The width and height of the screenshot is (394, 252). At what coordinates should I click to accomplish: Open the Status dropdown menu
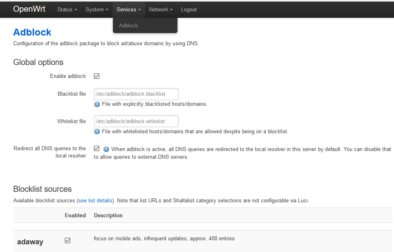pyautogui.click(x=67, y=10)
